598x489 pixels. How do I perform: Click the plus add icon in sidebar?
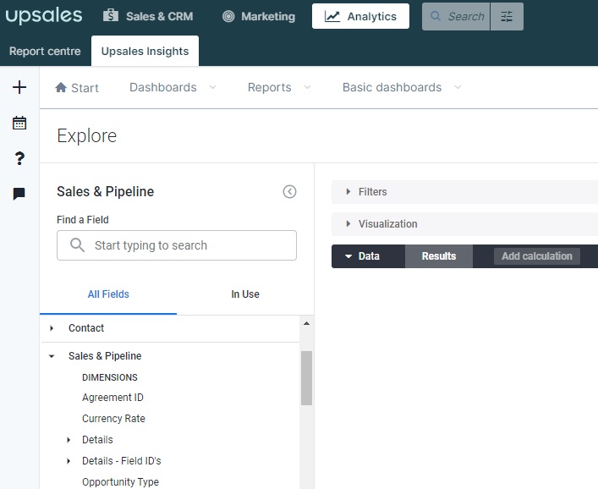tap(19, 87)
